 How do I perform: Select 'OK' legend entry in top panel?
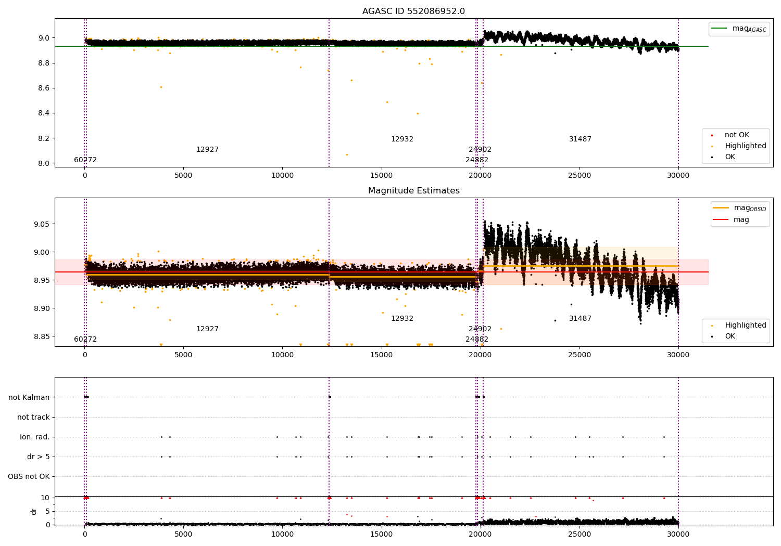click(730, 157)
